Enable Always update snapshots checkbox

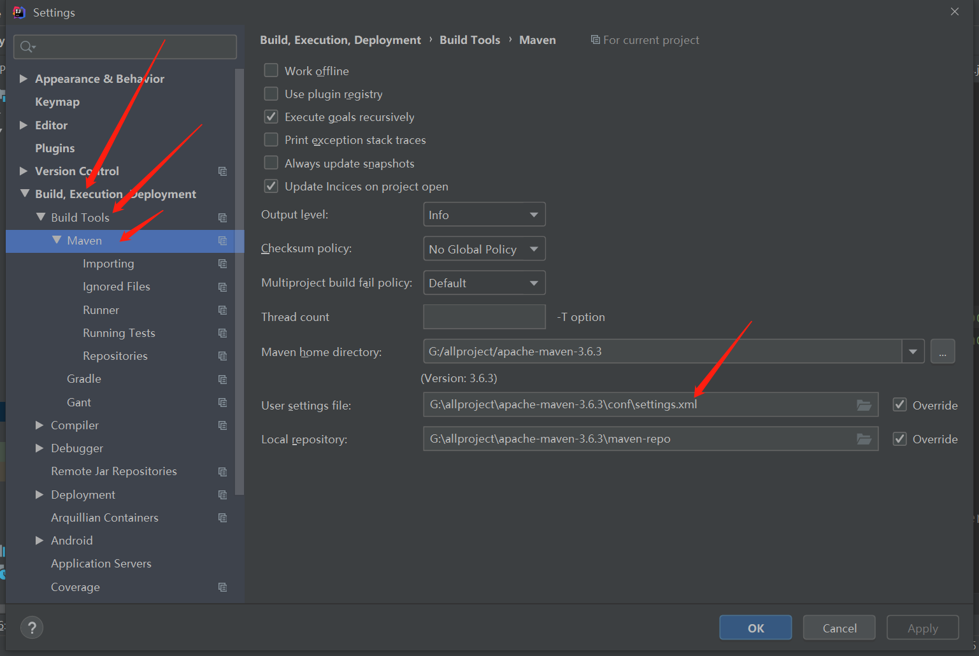pos(271,162)
